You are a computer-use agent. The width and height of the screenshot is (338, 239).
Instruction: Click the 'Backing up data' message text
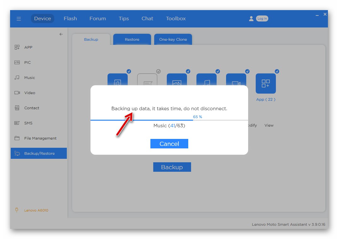[x=169, y=108]
